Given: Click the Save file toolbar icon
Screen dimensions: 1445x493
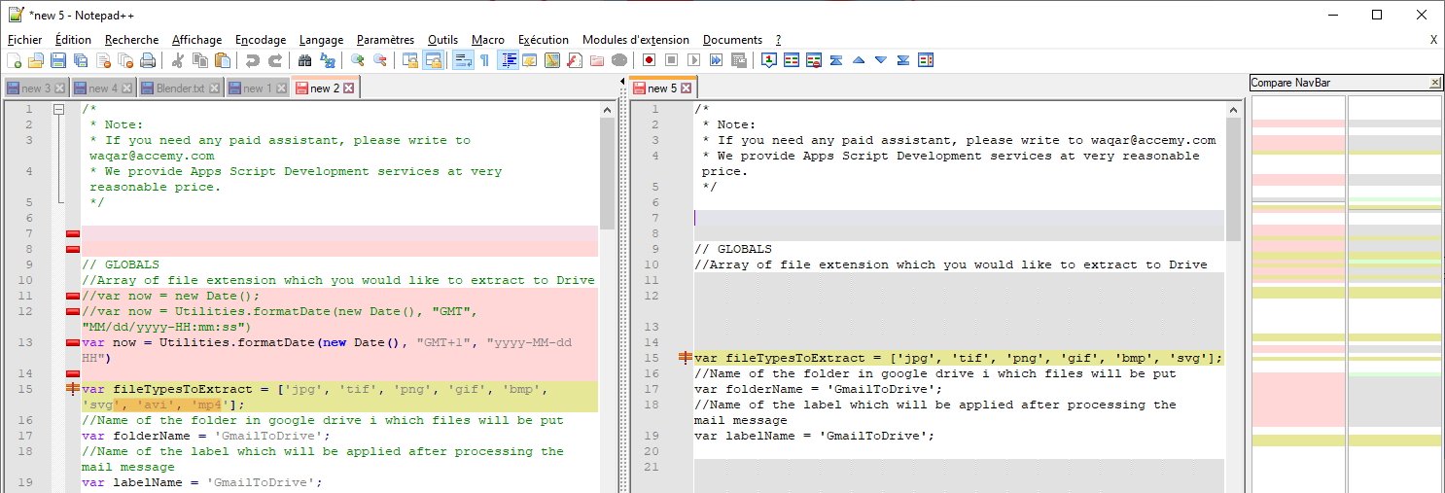Looking at the screenshot, I should pyautogui.click(x=58, y=60).
